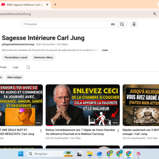The width and height of the screenshot is (159, 159).
Task: Open the Endors-toi avec ce audio thumbnail
Action: tap(21, 105)
